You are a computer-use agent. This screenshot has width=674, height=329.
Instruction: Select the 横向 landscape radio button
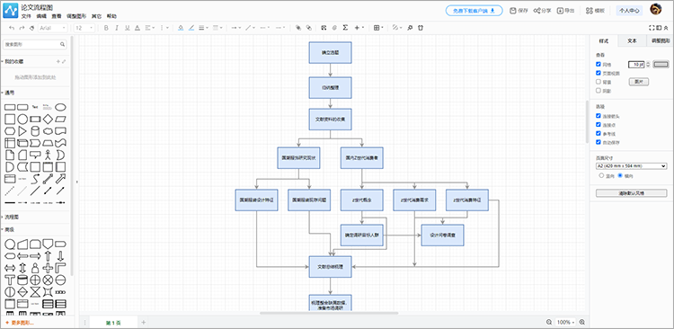click(620, 176)
